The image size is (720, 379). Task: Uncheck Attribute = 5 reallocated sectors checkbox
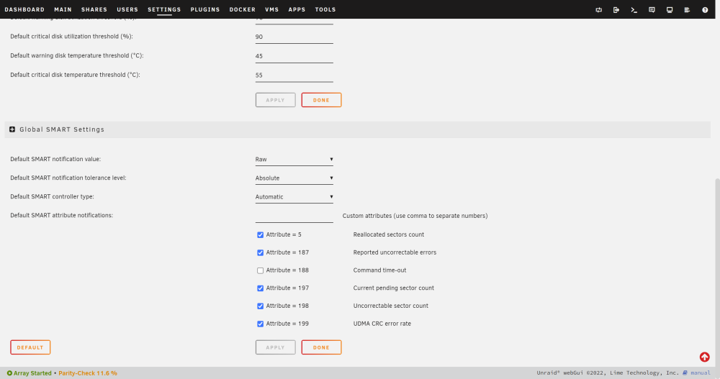[x=261, y=235]
